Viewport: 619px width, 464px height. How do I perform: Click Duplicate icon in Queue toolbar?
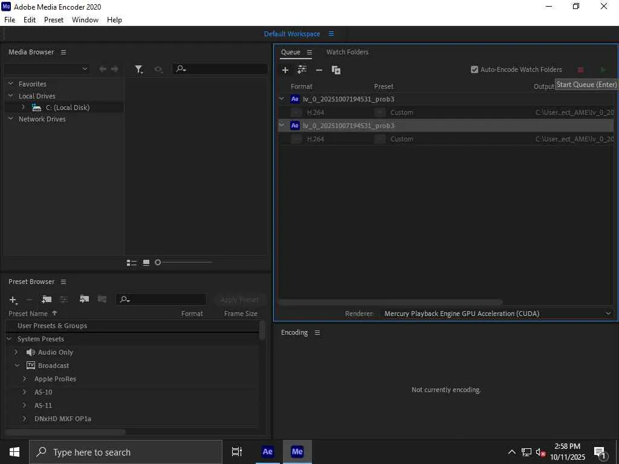[x=336, y=70]
